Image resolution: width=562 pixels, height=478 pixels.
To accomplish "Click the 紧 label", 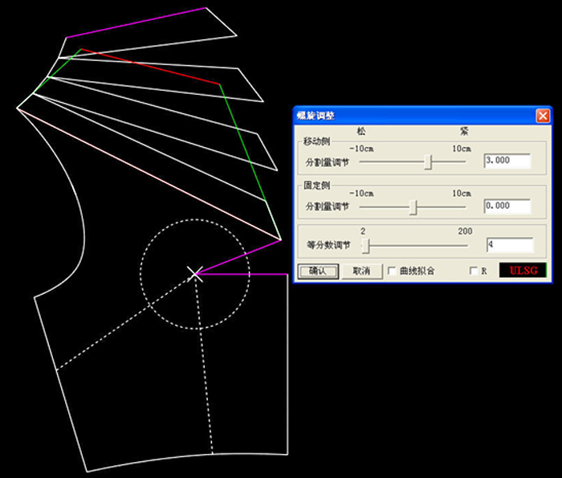I will (464, 132).
